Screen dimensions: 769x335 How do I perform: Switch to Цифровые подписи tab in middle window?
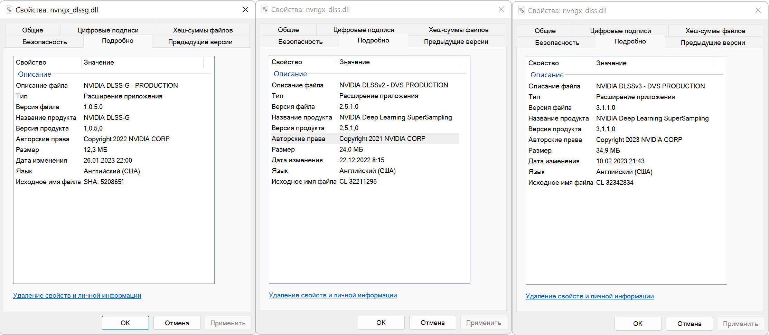364,30
